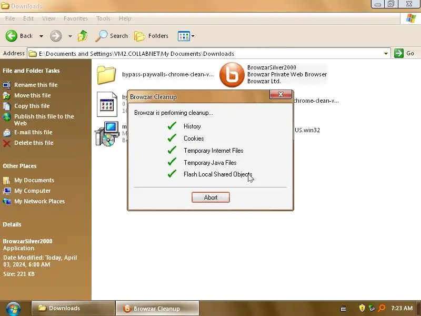Viewport: 421px width, 316px height.
Task: Click the My Documents folder icon
Action: [x=7, y=180]
